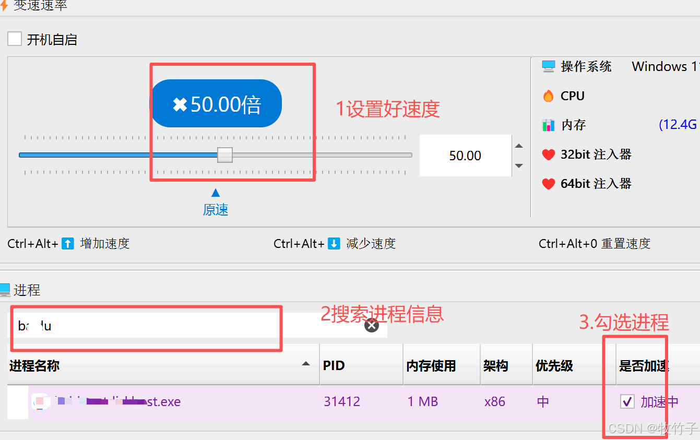Click the Ctrl+Alt+0 重置速度 hint
Viewport: 700px width, 440px height.
click(595, 243)
